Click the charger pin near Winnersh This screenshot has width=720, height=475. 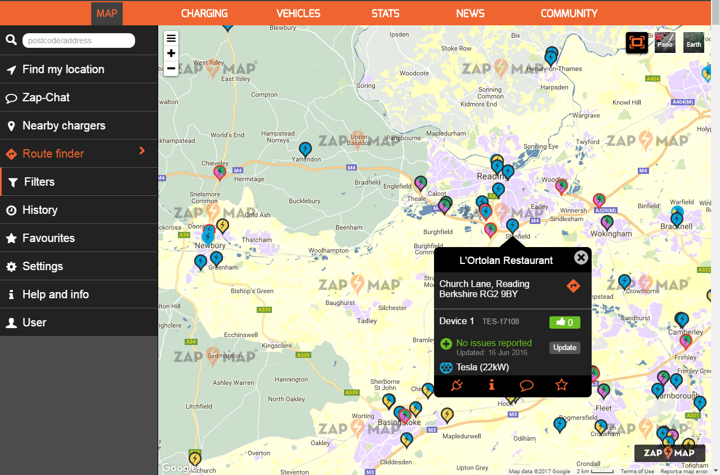pos(600,200)
